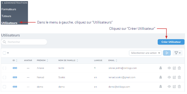This screenshot has height=94, width=187.
Task: Click email demo@skillogs.com
Action: pyautogui.click(x=119, y=87)
